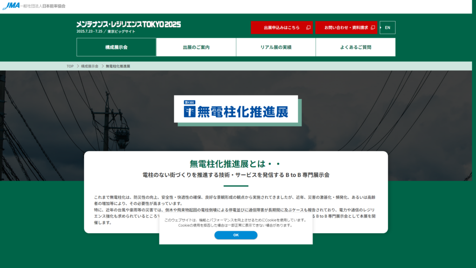Screen dimensions: 476x268
Task: Click the 一般社団法人日本能率協会 text
Action: [43, 6]
